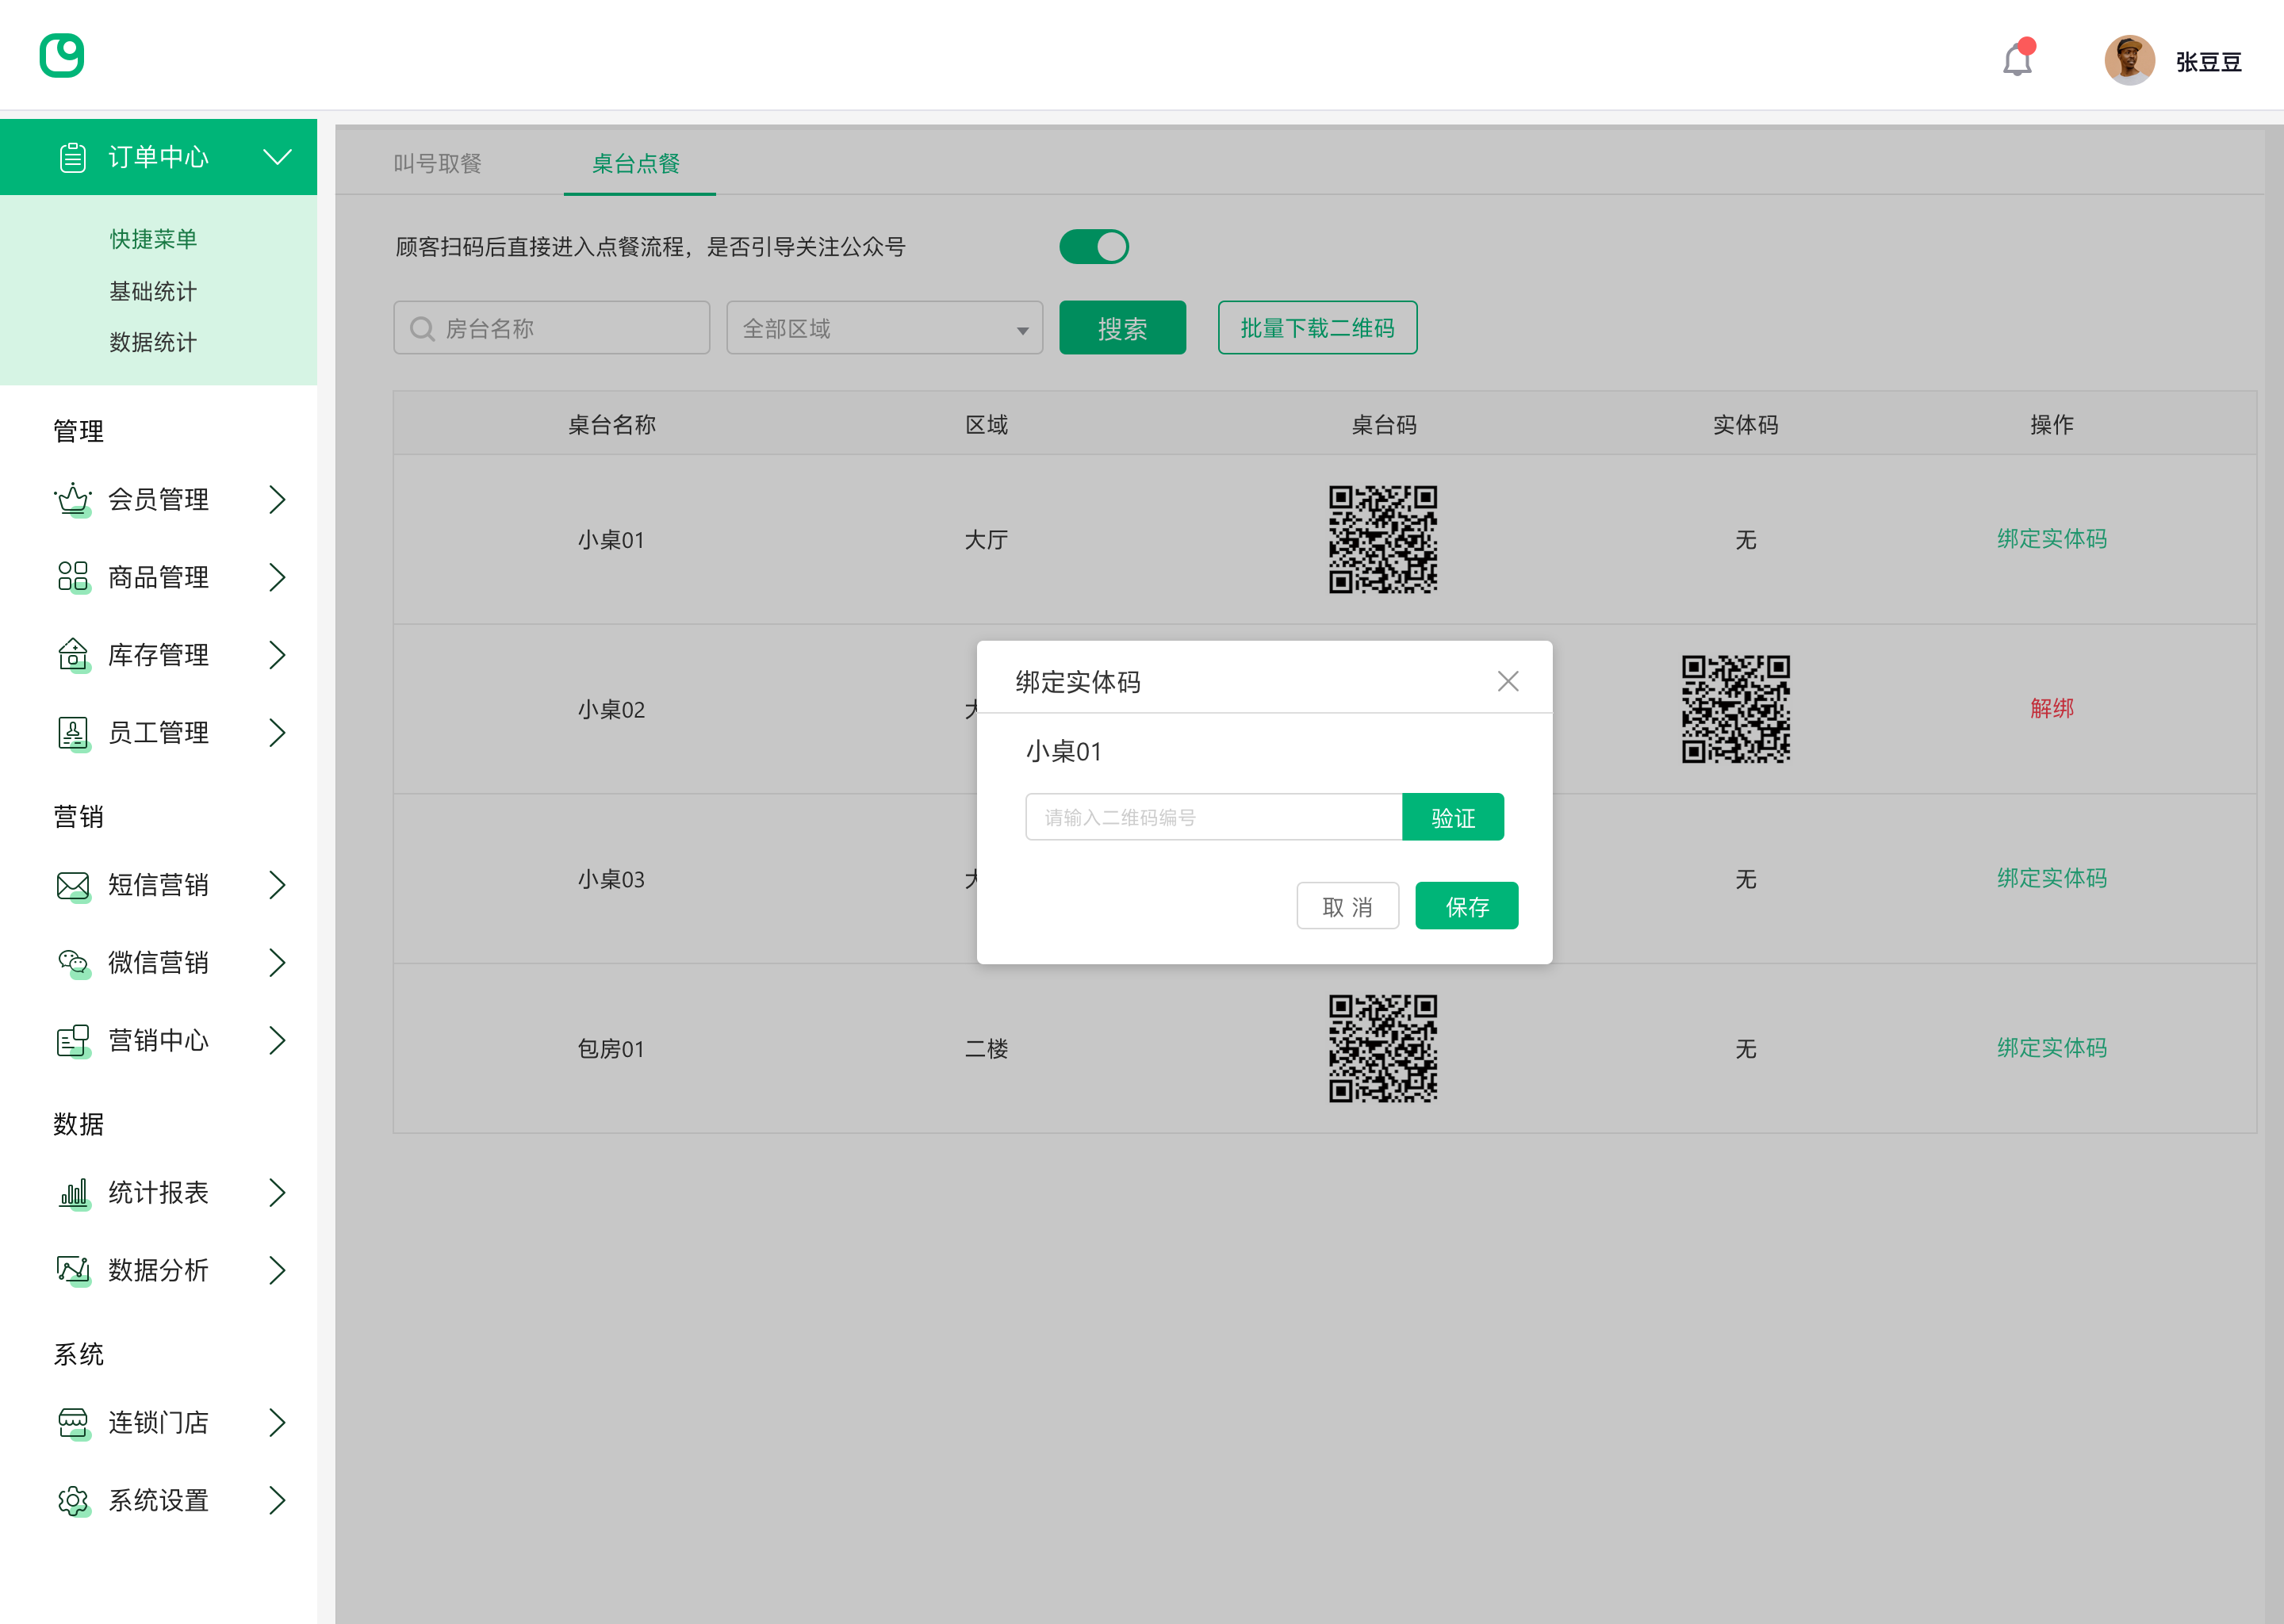Viewport: 2284px width, 1624px height.
Task: Open the 全部区域 dropdown
Action: click(x=884, y=327)
